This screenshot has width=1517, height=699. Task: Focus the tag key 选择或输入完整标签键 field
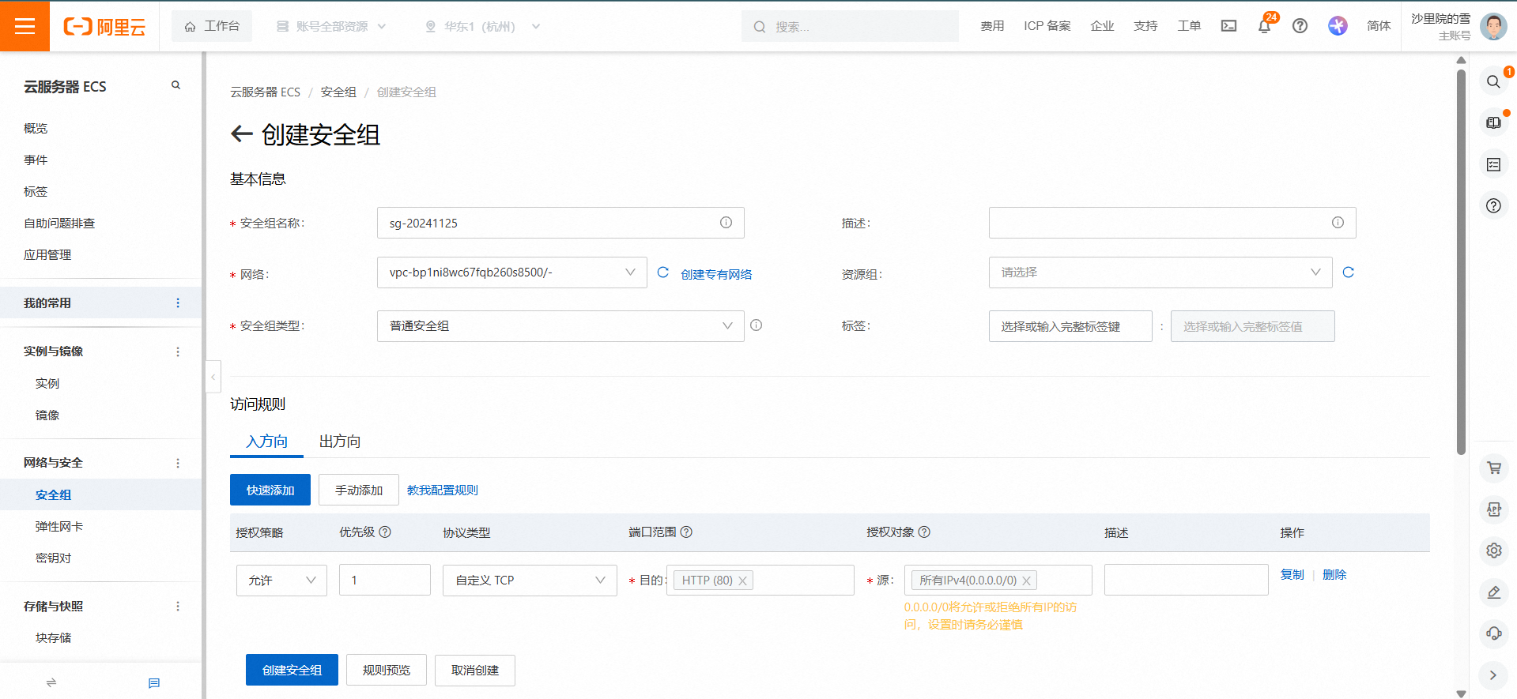1070,326
